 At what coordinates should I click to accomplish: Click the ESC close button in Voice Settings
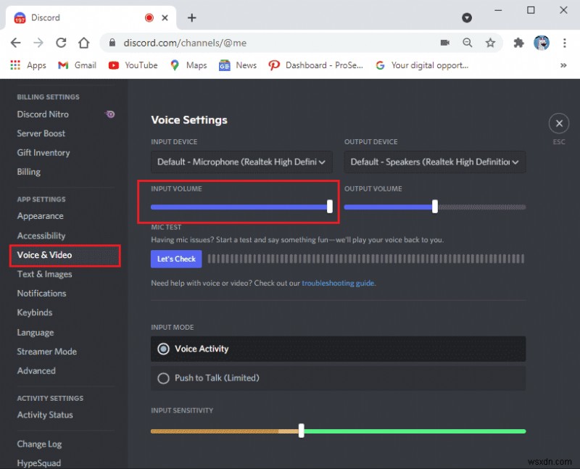[x=559, y=123]
